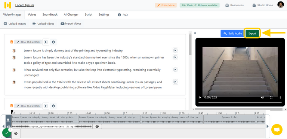This screenshot has width=287, height=139.
Task: Click the Build Audio button
Action: pyautogui.click(x=232, y=34)
